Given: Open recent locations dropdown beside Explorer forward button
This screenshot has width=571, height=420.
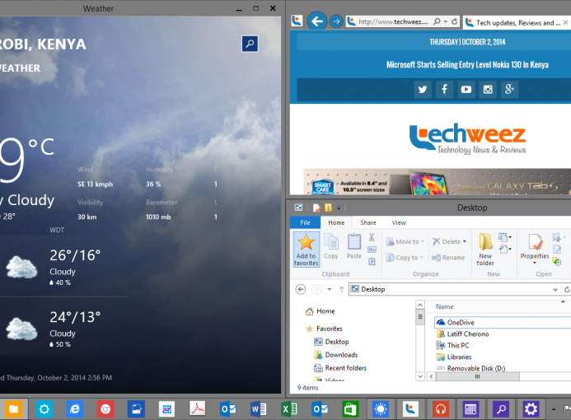Looking at the screenshot, I should click(x=330, y=289).
